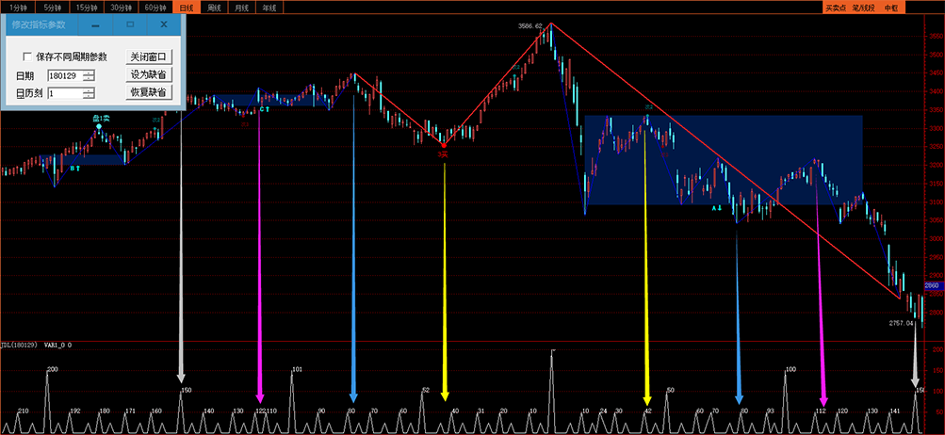Switch to the 5分钟 period tab
Screen dimensions: 945x435
tap(53, 8)
